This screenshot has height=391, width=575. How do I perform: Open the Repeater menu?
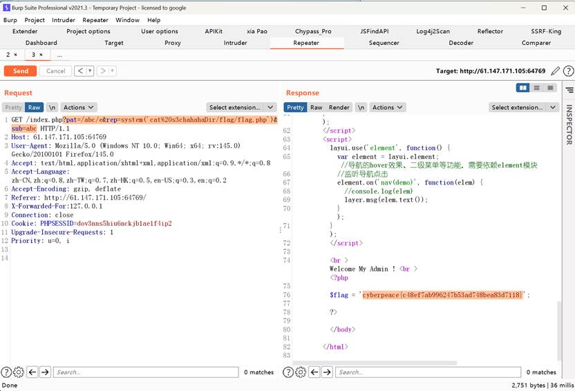pos(95,20)
